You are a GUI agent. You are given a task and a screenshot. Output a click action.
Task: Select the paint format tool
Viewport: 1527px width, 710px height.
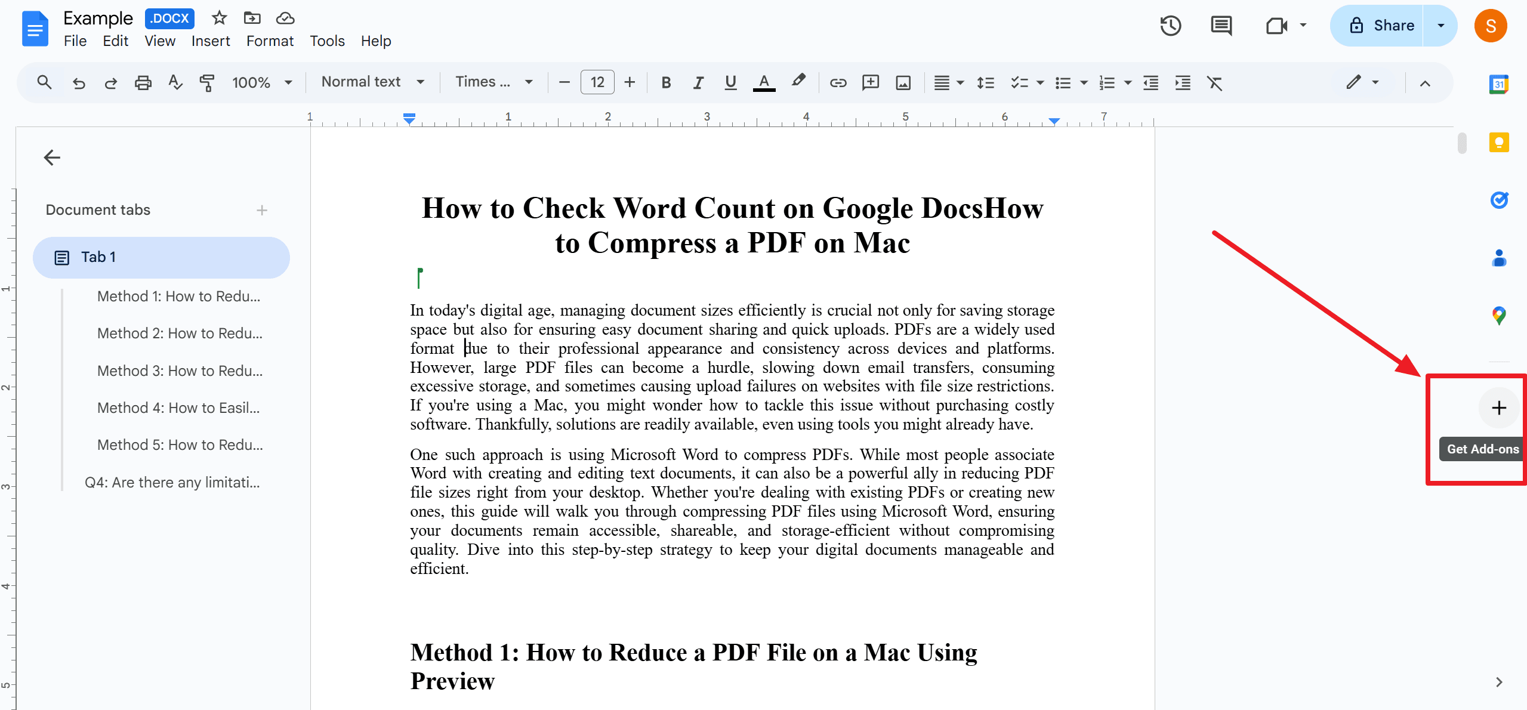[206, 82]
